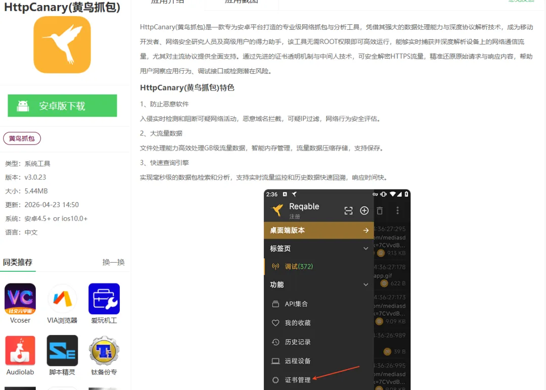The width and height of the screenshot is (546, 390).
Task: Click the VIA浏览器 label text
Action: [62, 320]
